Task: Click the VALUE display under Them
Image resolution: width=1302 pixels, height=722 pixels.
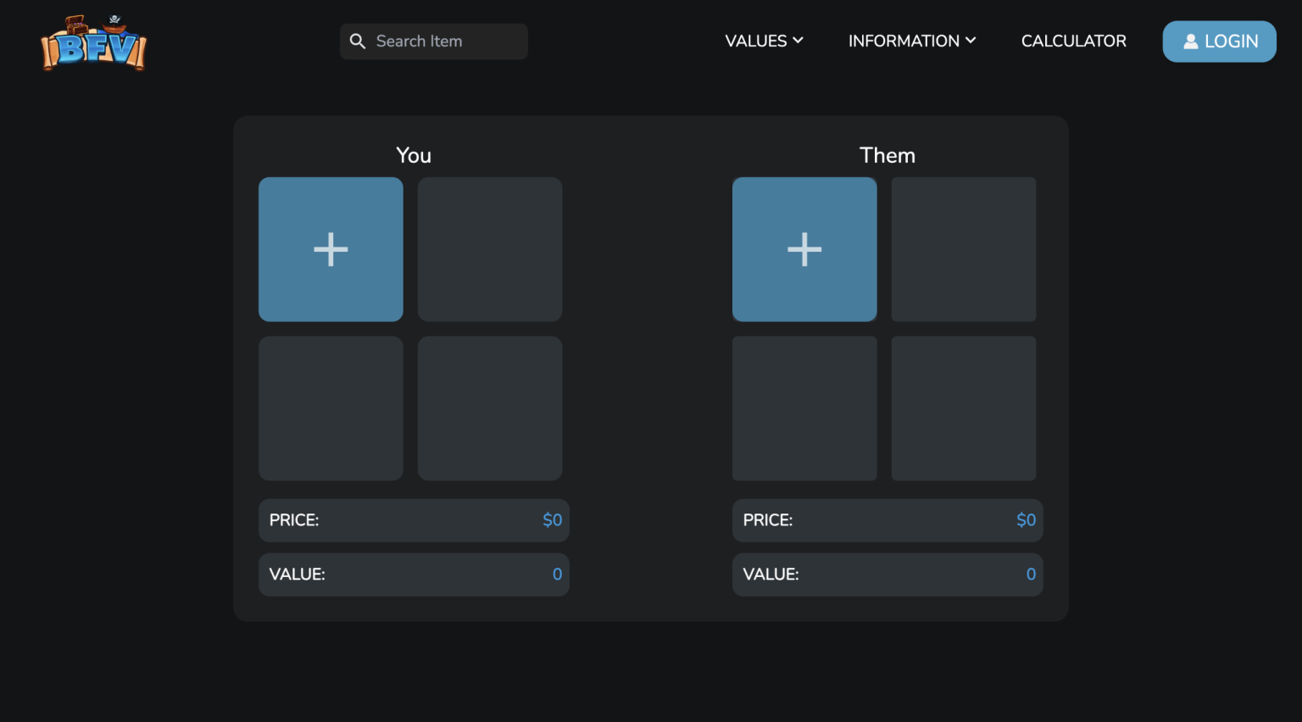Action: (x=887, y=574)
